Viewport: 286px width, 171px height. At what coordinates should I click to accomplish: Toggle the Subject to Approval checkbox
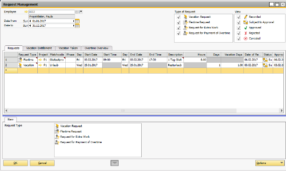(238, 22)
